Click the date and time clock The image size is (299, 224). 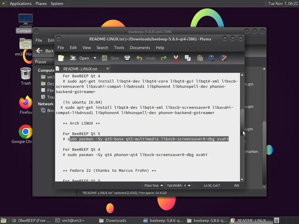tap(283, 3)
